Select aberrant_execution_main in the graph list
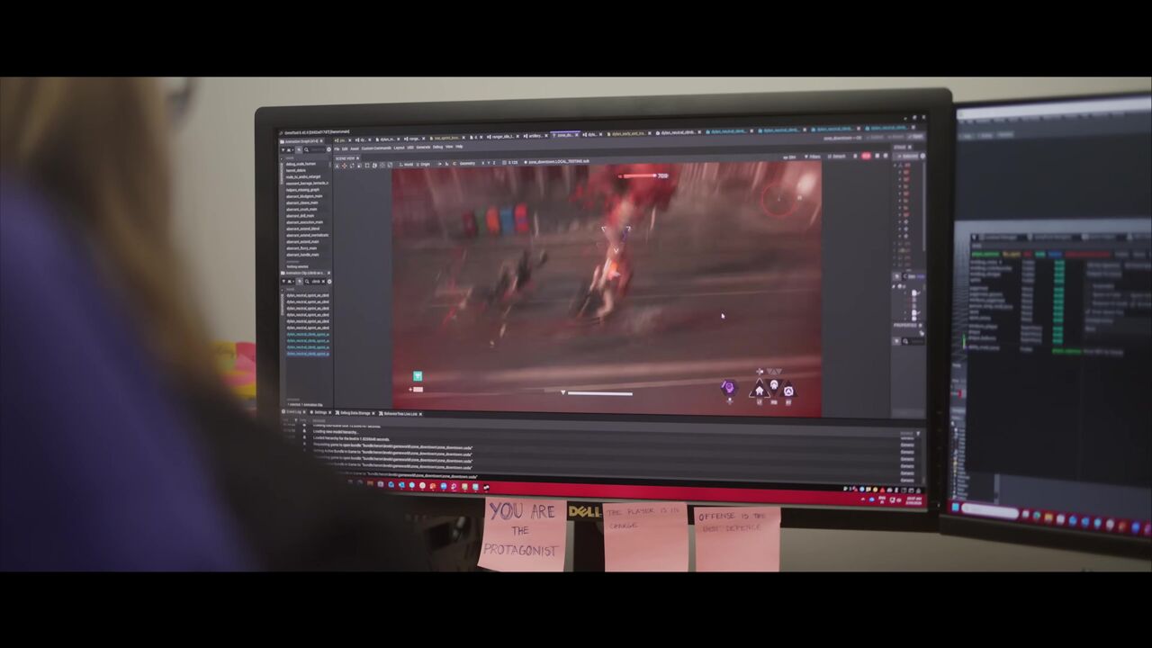 (x=305, y=221)
